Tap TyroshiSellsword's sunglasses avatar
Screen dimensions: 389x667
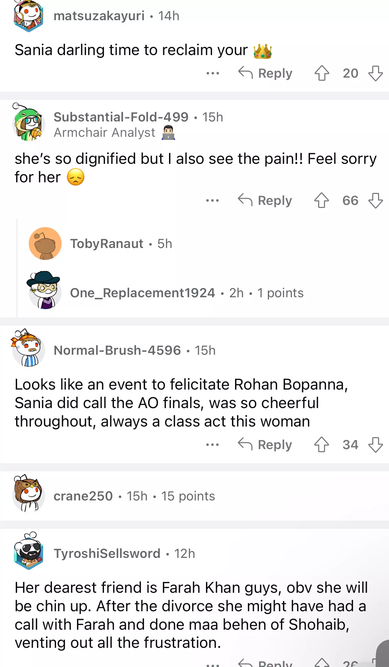click(29, 551)
